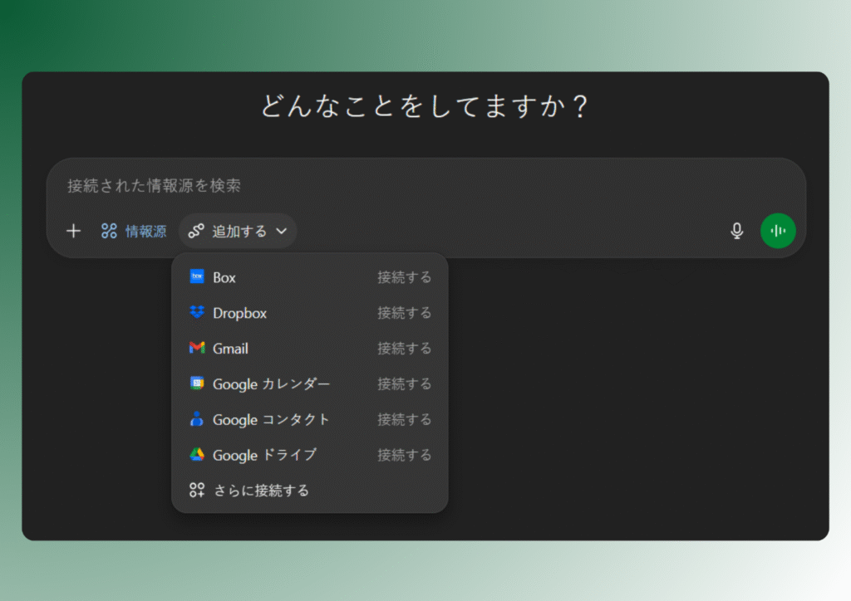The height and width of the screenshot is (601, 851).
Task: Open the 追加する dropdown chevron
Action: point(281,232)
